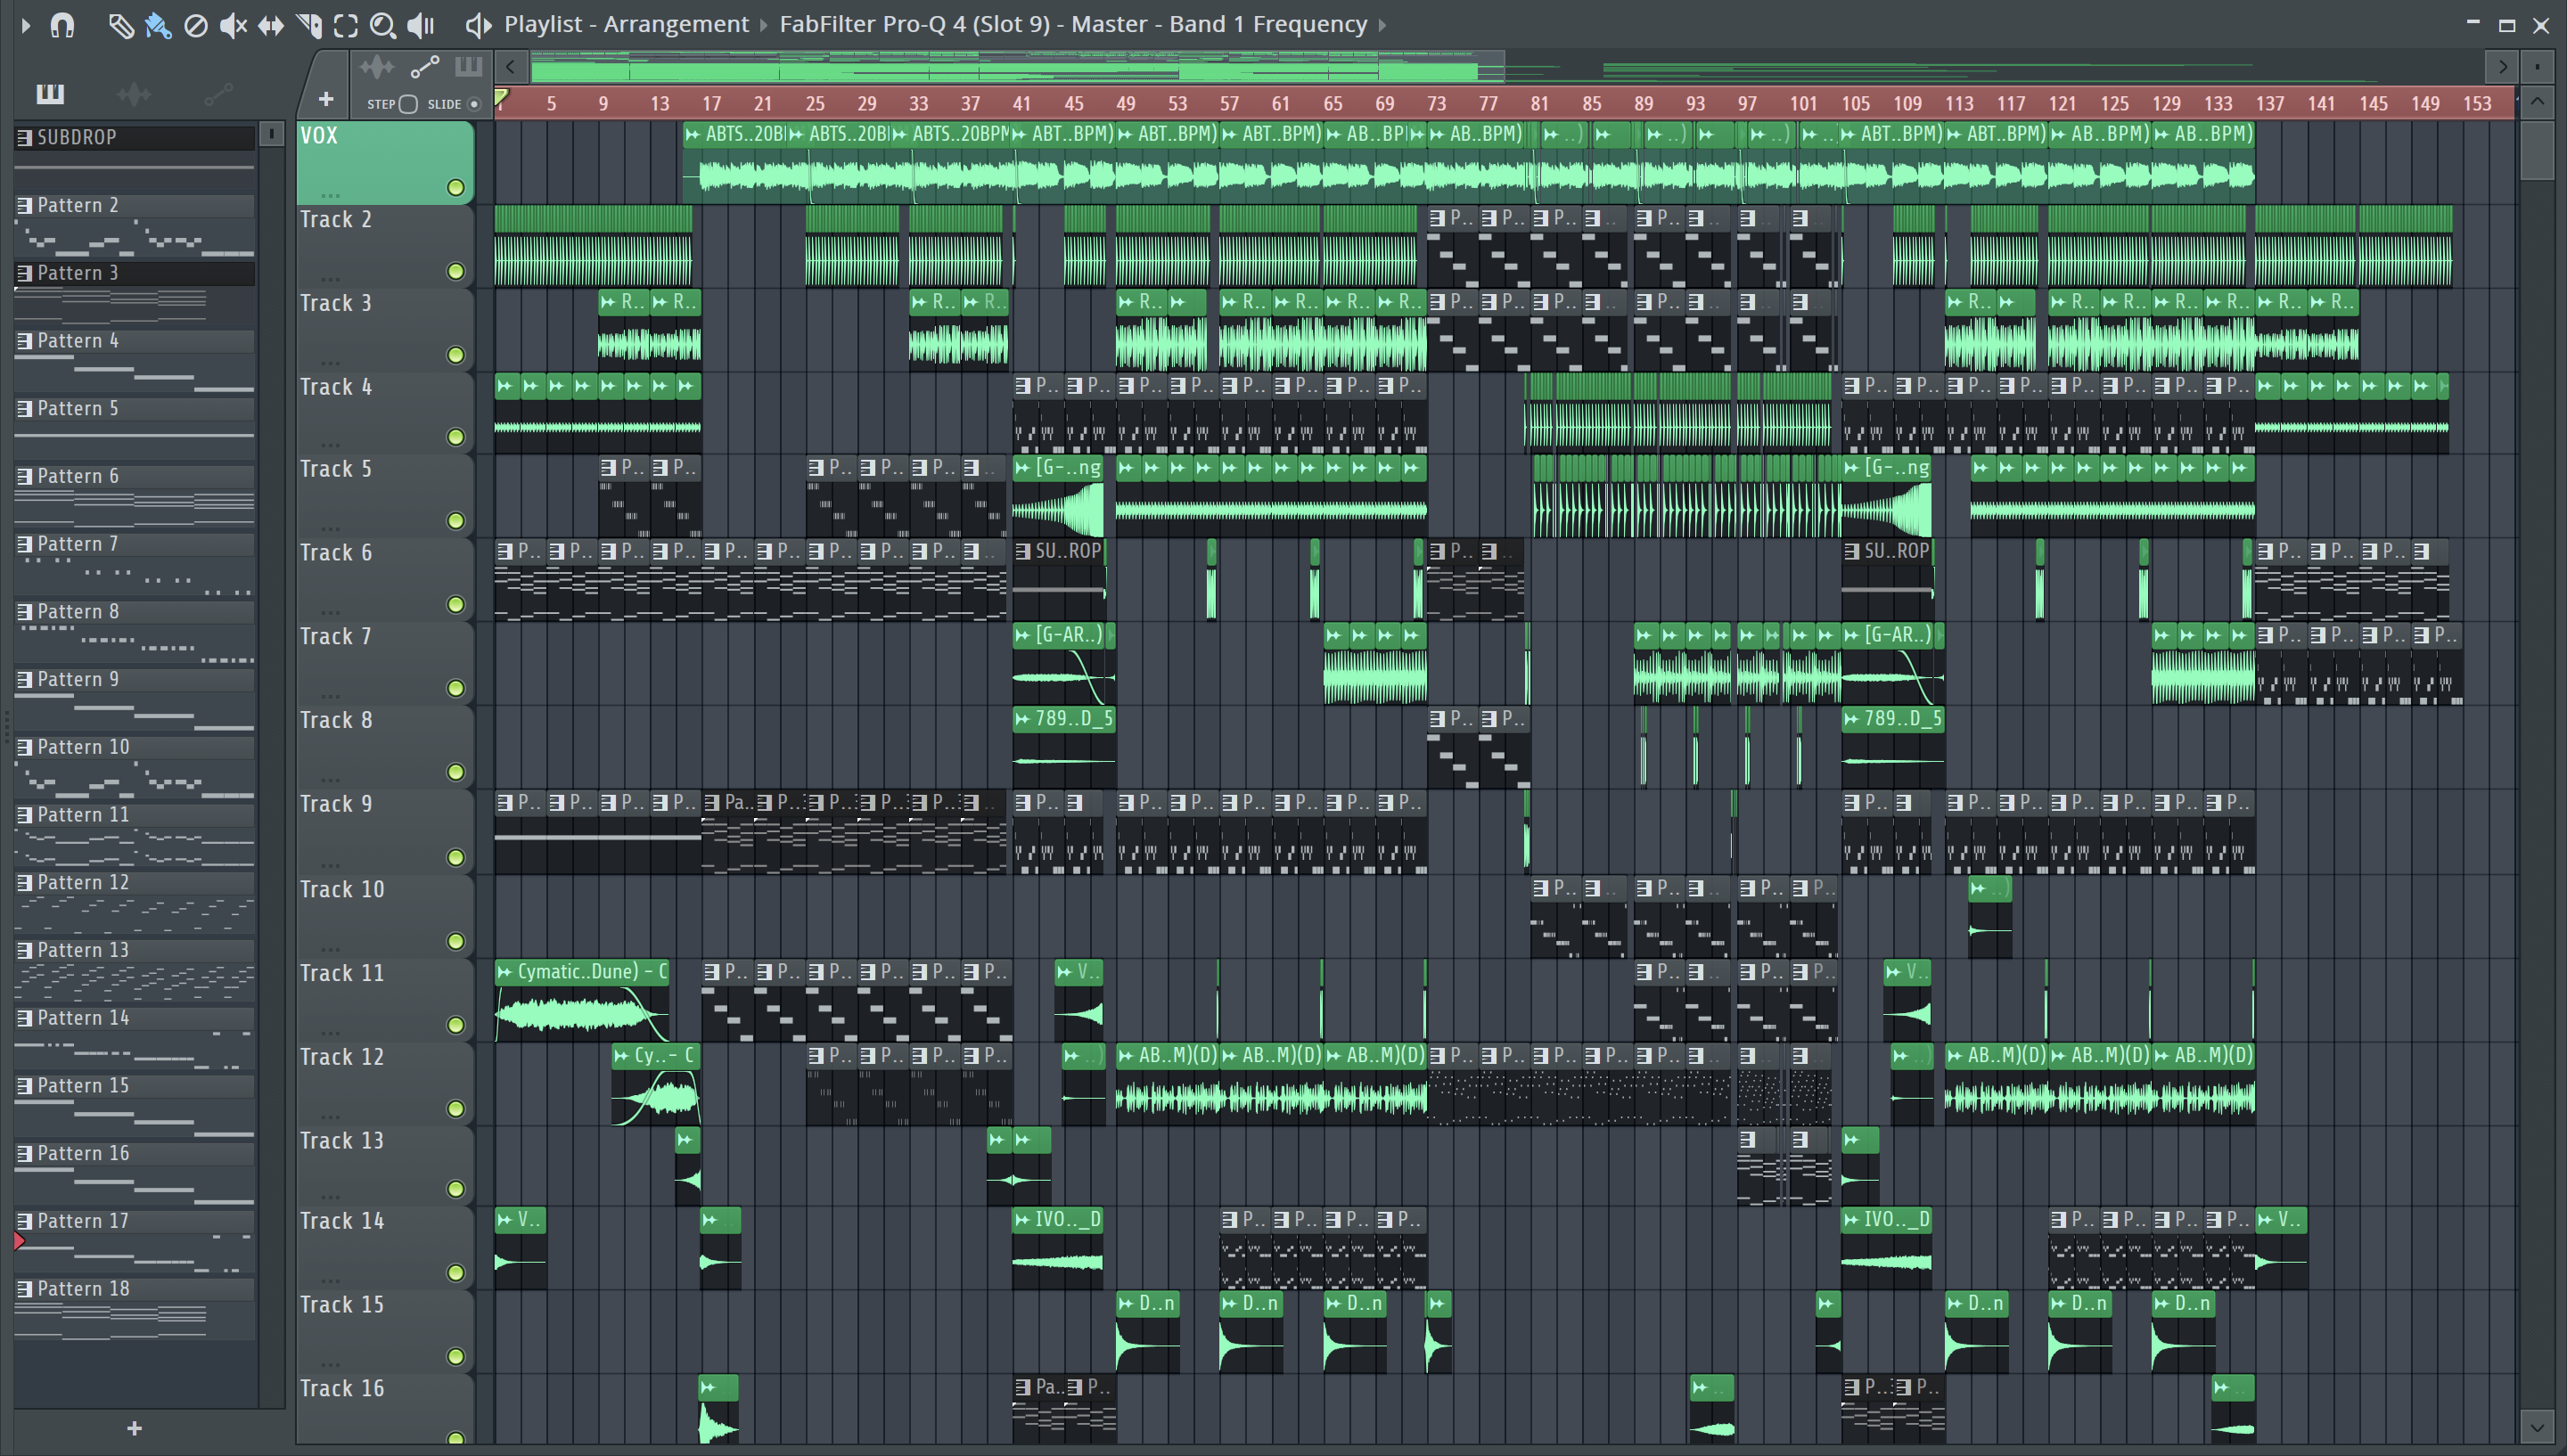Click the Pattern 9 icon in picker
This screenshot has width=2567, height=1456.
pyautogui.click(x=25, y=679)
